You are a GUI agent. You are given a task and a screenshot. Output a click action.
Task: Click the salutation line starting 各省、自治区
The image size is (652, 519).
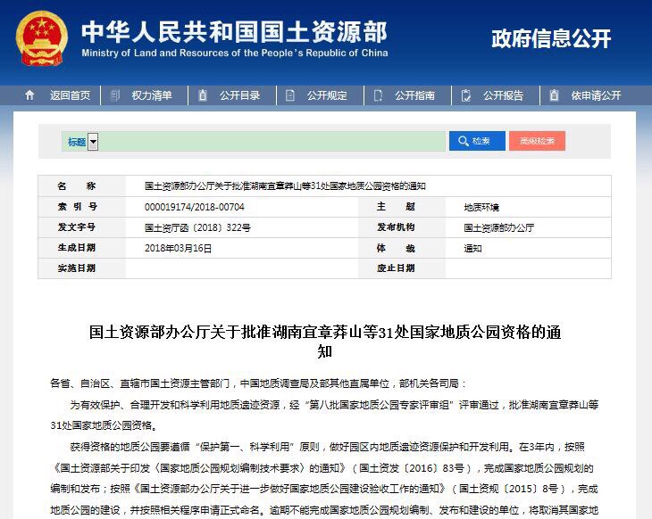point(258,383)
